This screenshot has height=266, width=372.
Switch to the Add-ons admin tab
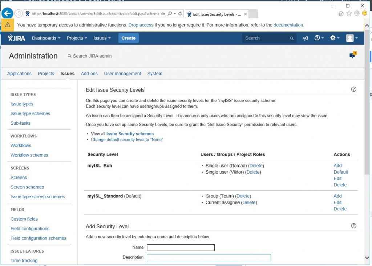(89, 74)
